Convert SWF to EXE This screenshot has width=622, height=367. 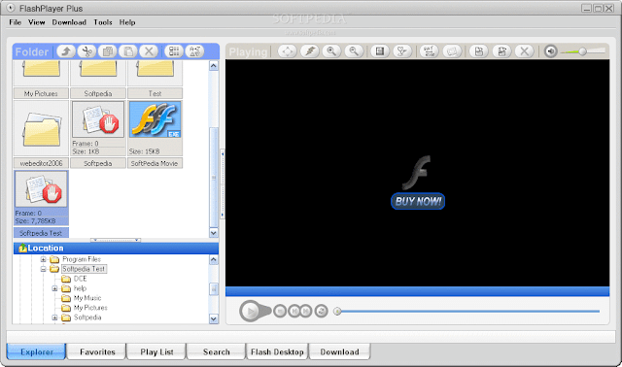429,51
